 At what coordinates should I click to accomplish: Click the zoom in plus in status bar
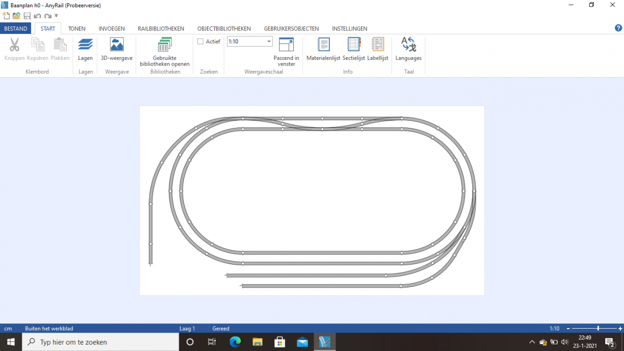(x=620, y=329)
